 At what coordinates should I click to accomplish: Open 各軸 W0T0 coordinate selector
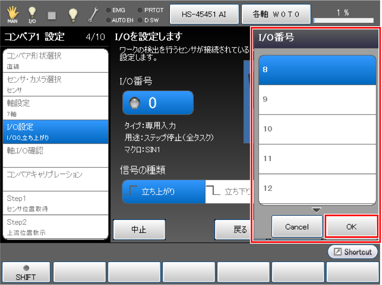pyautogui.click(x=276, y=14)
